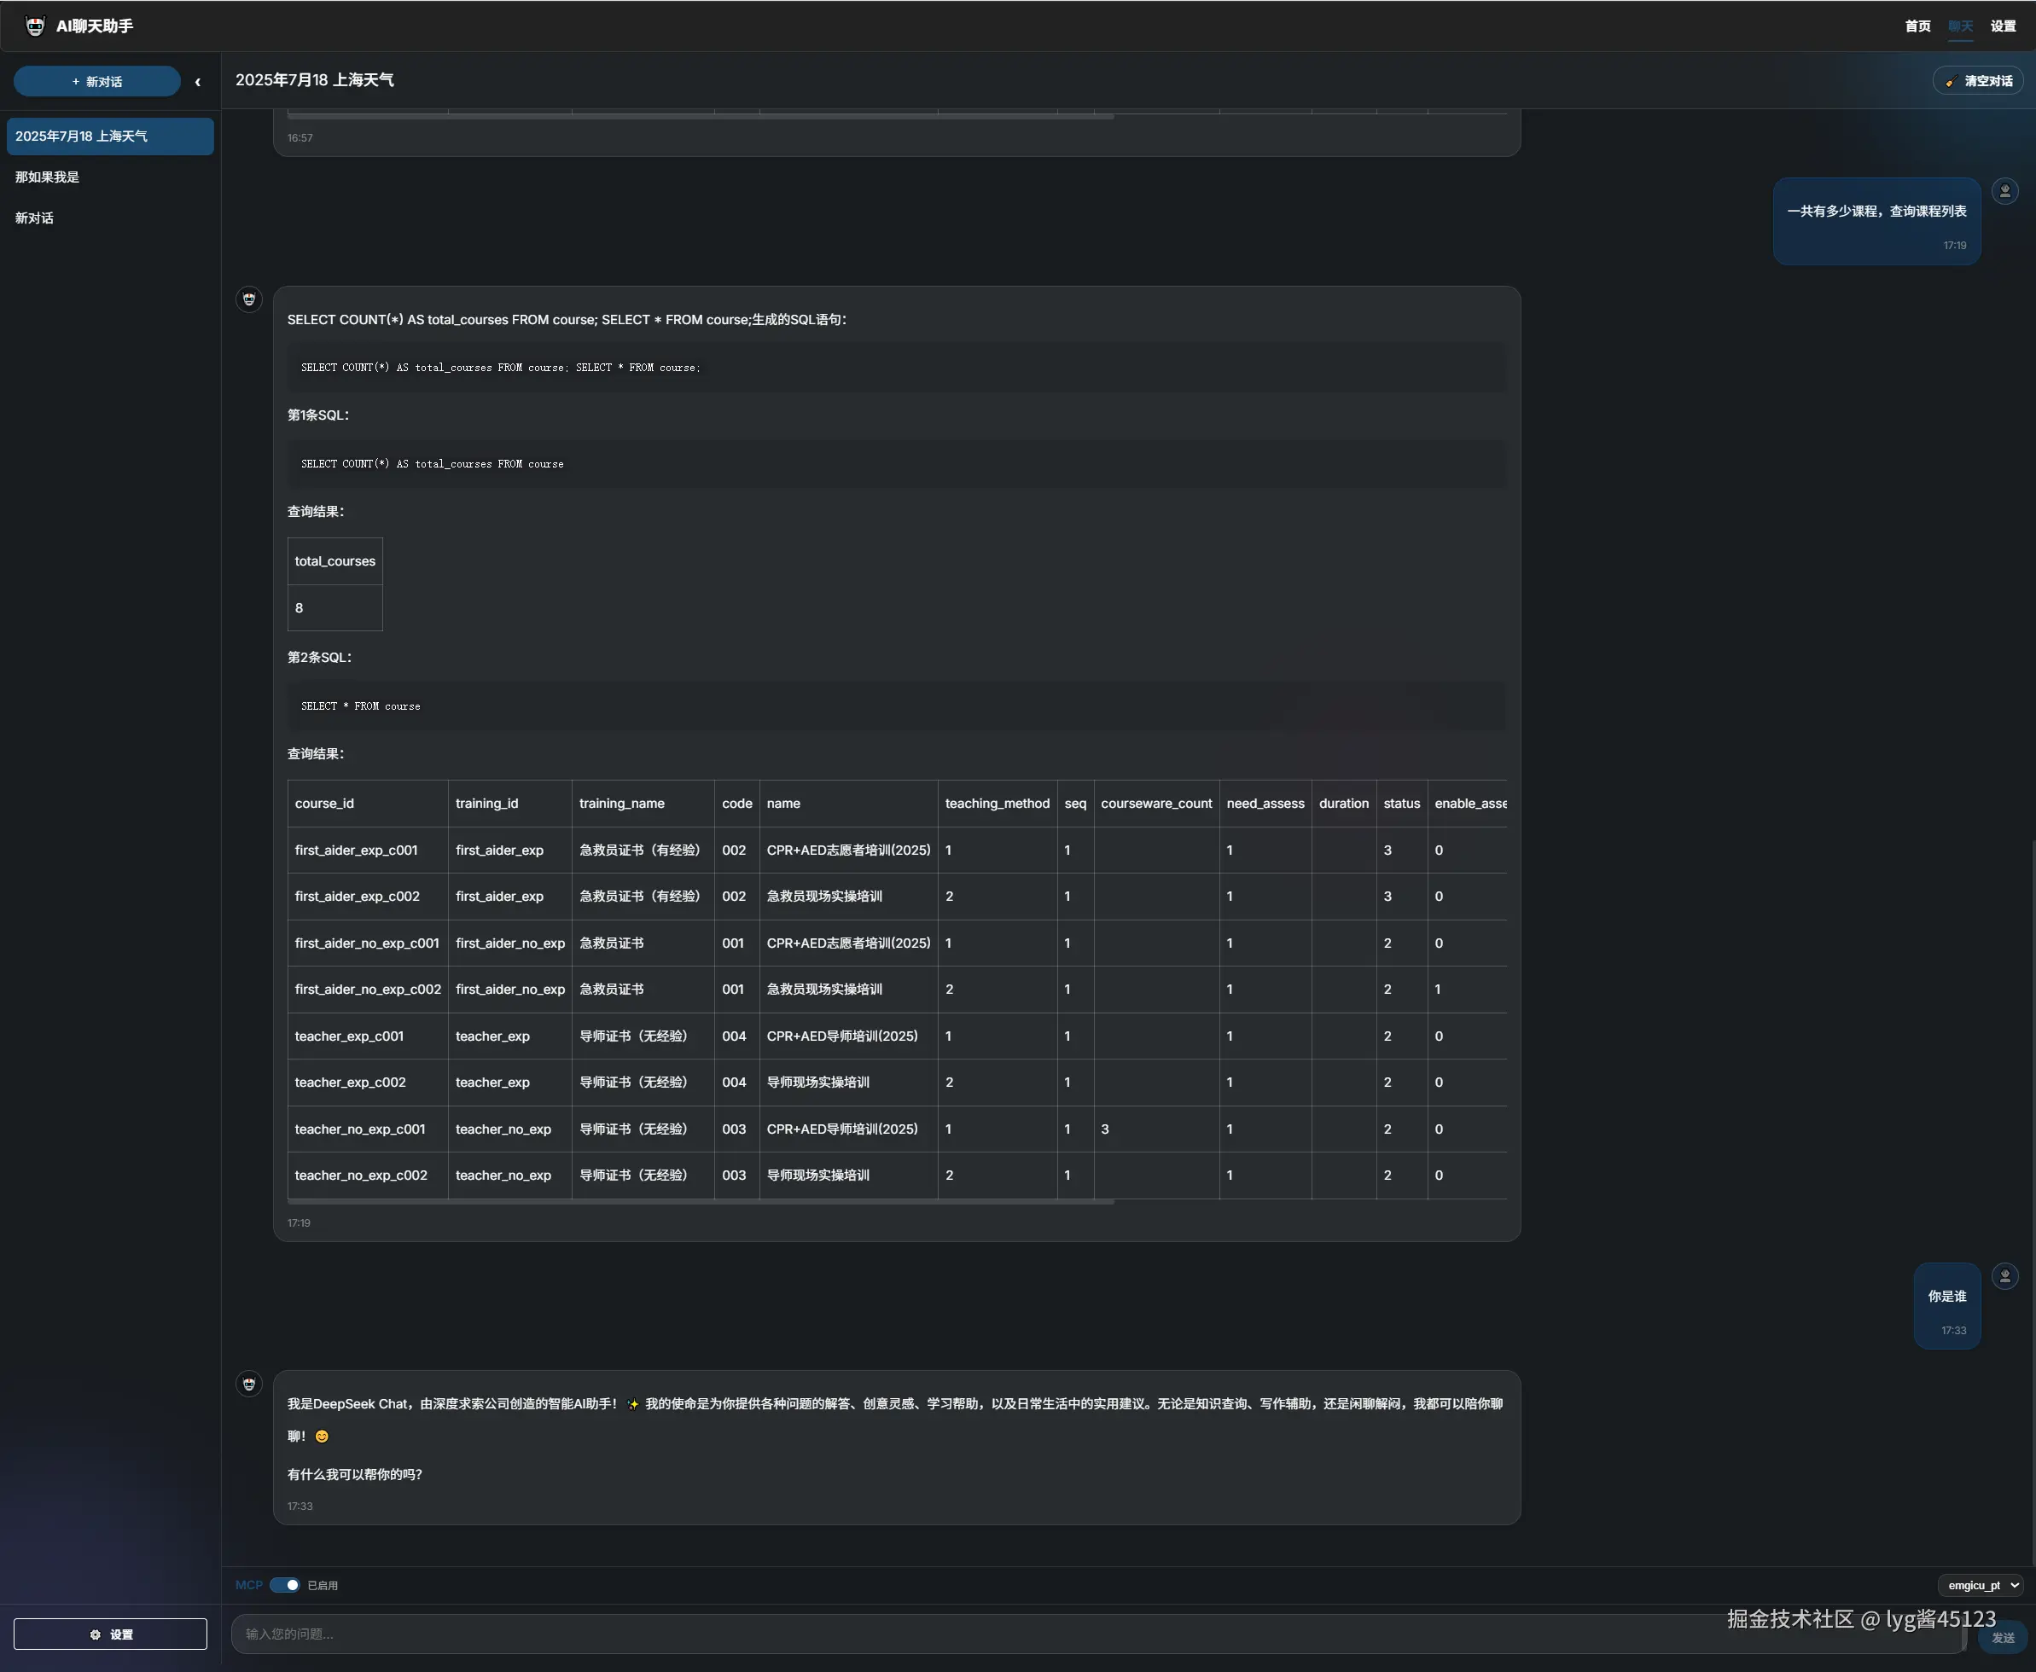Start a new chat with 新对话 button
The height and width of the screenshot is (1672, 2036).
[x=96, y=82]
